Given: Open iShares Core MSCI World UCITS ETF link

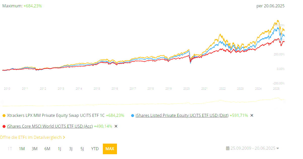Looking at the screenshot, I should [x=50, y=126].
